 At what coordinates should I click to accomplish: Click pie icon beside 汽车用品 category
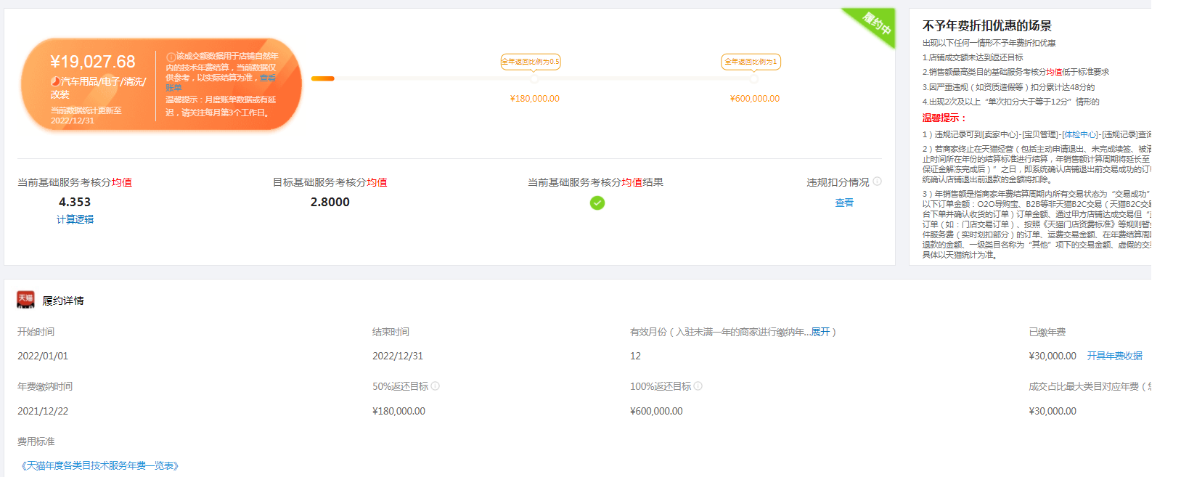55,81
